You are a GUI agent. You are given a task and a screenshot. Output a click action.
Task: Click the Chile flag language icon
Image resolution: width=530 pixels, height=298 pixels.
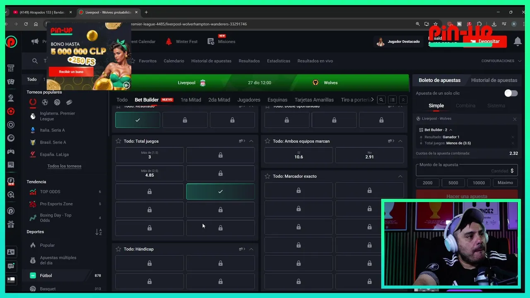pyautogui.click(x=11, y=280)
